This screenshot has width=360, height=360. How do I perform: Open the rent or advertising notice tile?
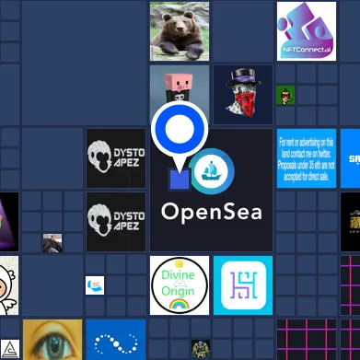point(307,158)
